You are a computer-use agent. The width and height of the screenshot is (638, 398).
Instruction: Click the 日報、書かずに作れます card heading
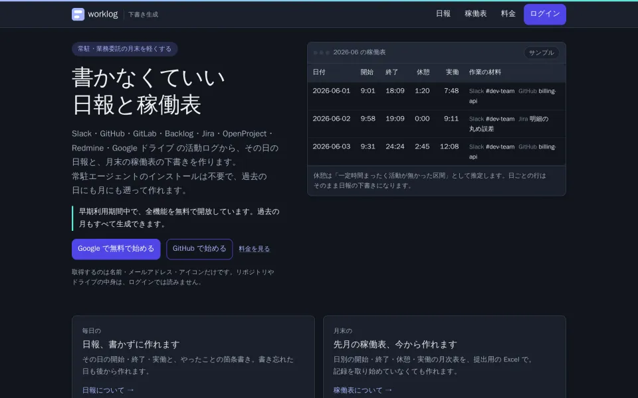tap(131, 345)
